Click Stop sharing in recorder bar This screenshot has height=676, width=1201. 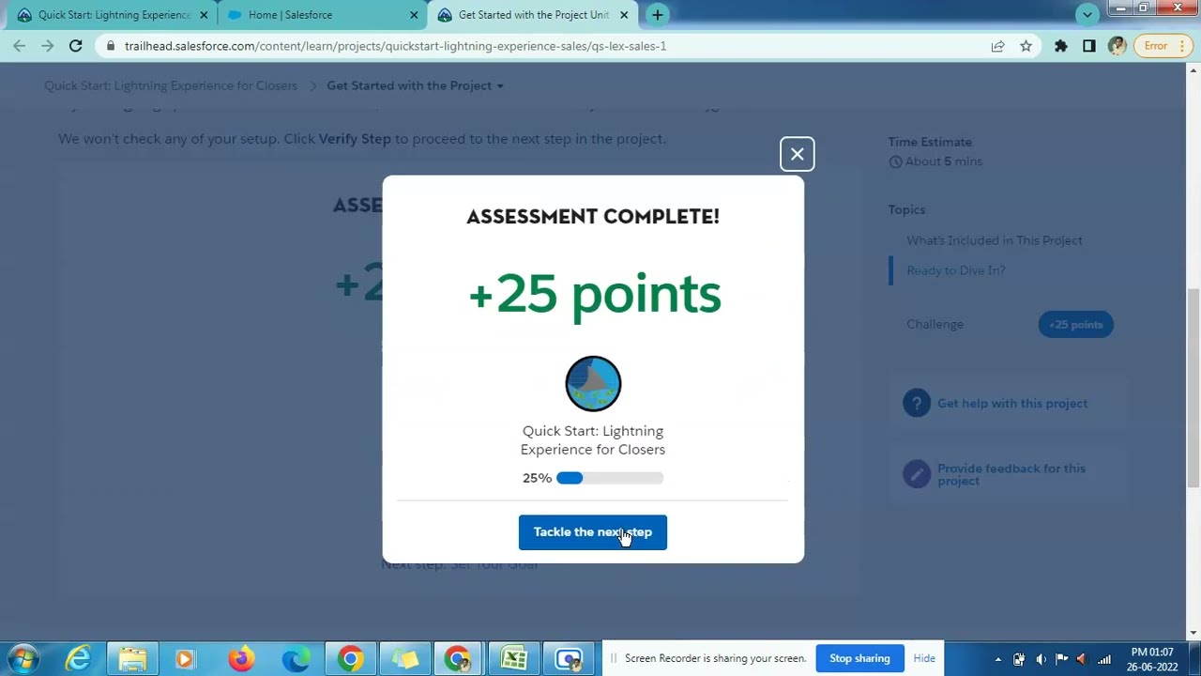[x=859, y=658]
